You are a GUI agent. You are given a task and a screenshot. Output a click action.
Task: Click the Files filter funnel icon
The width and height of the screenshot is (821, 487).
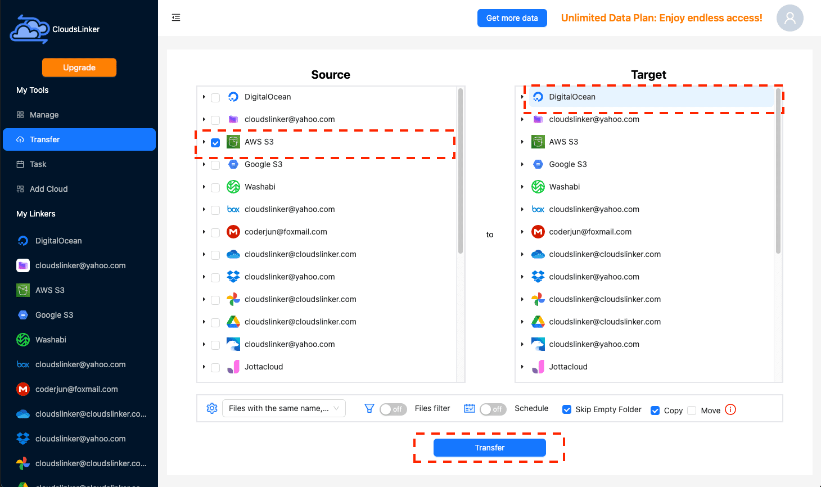tap(369, 408)
